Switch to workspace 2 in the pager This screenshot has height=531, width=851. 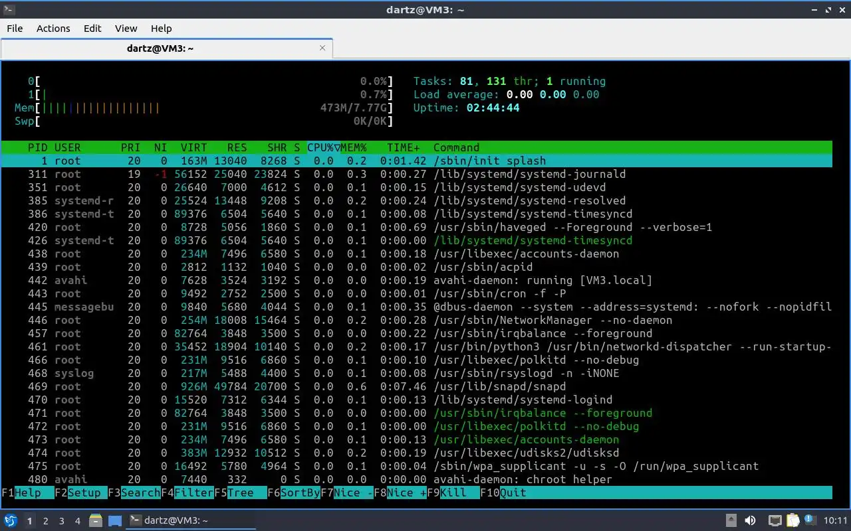[46, 521]
